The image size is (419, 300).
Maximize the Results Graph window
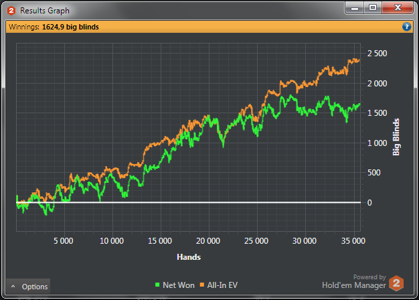point(373,8)
